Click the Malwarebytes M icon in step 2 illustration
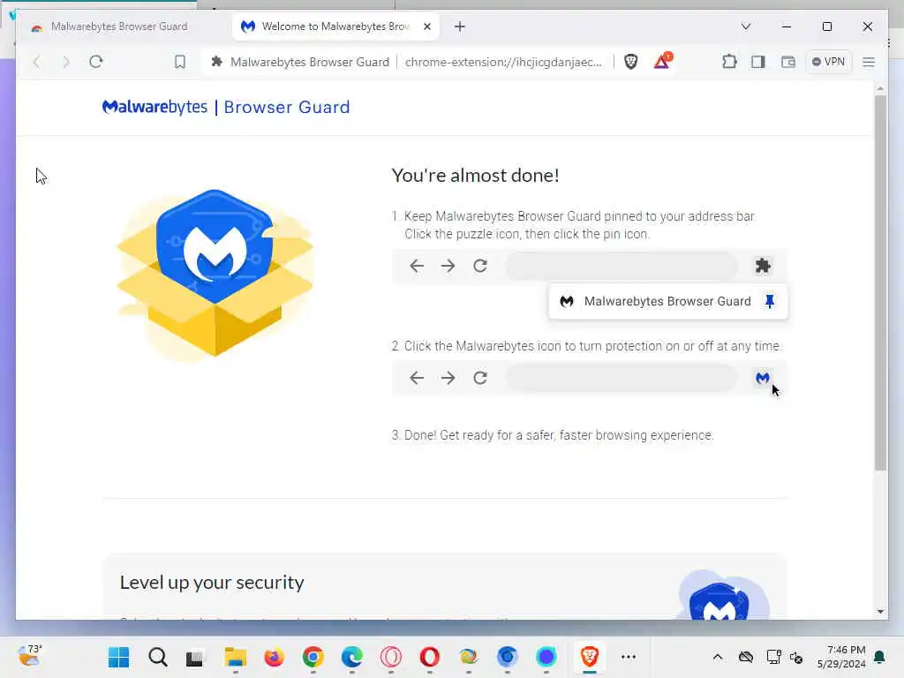 pyautogui.click(x=763, y=378)
